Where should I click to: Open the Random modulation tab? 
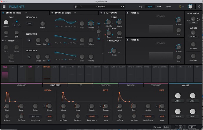click(x=131, y=85)
